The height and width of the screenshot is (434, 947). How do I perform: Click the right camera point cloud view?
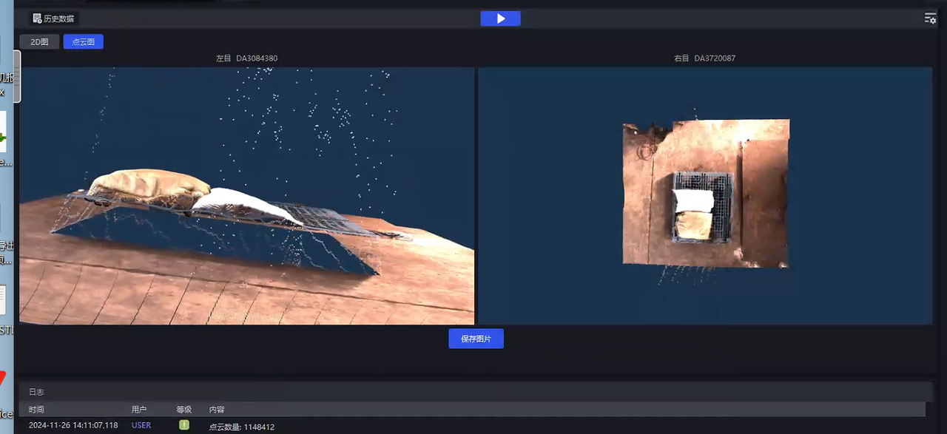pos(705,196)
